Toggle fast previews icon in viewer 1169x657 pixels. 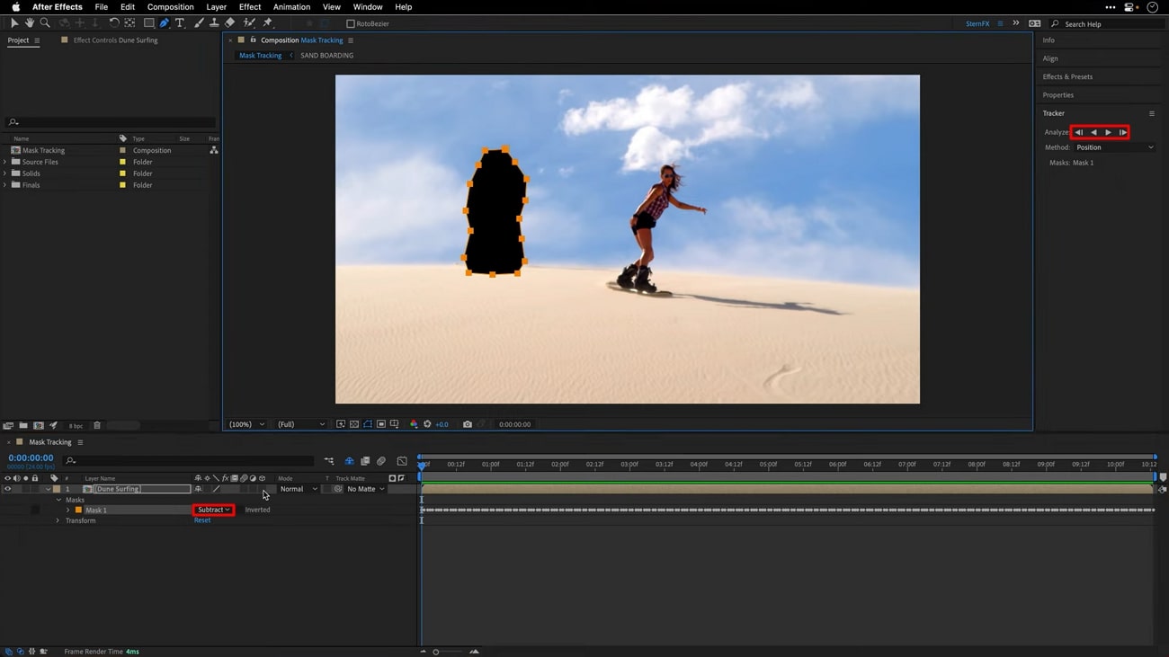(x=341, y=424)
